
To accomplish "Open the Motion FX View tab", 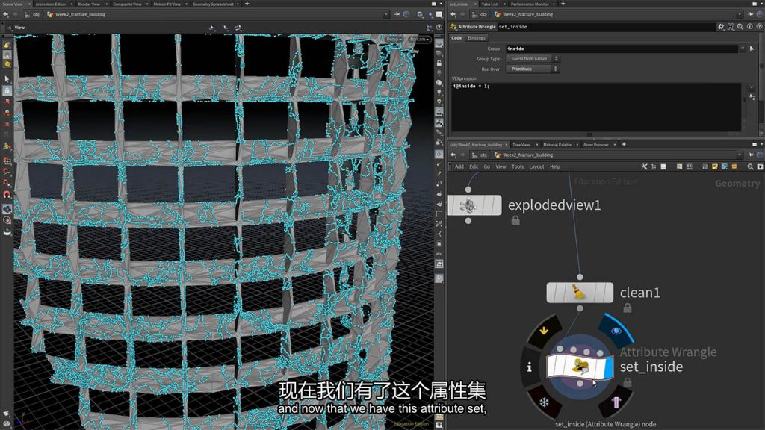I will 167,4.
